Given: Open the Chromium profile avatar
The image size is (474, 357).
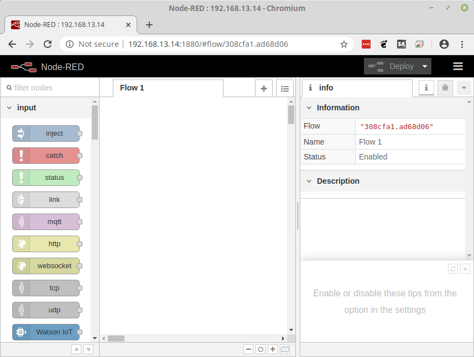Looking at the screenshot, I should [x=444, y=44].
